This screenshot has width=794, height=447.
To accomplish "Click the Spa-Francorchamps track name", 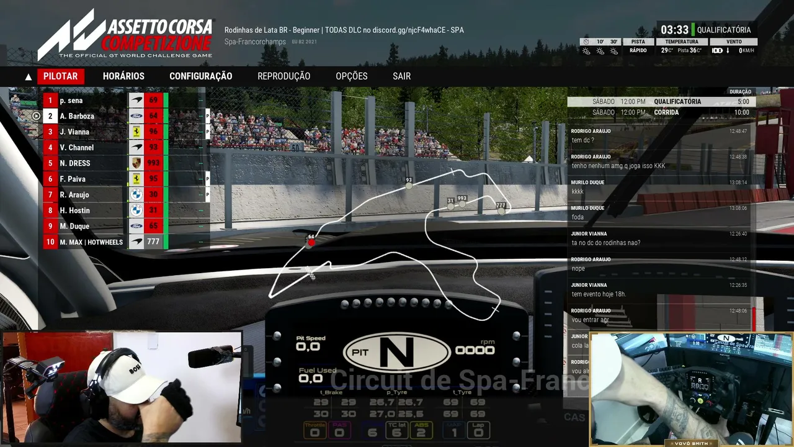I will click(255, 42).
